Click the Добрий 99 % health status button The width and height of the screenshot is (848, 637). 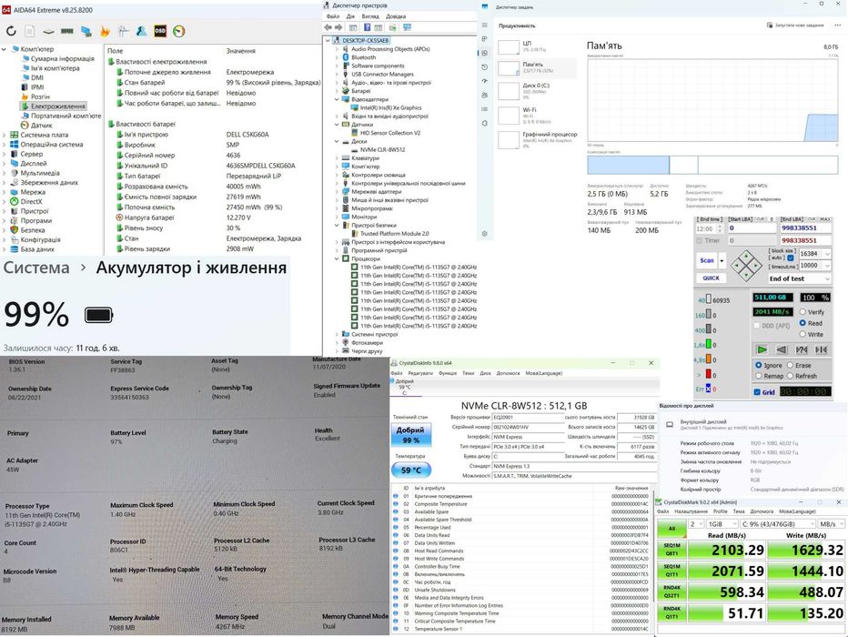pos(410,435)
